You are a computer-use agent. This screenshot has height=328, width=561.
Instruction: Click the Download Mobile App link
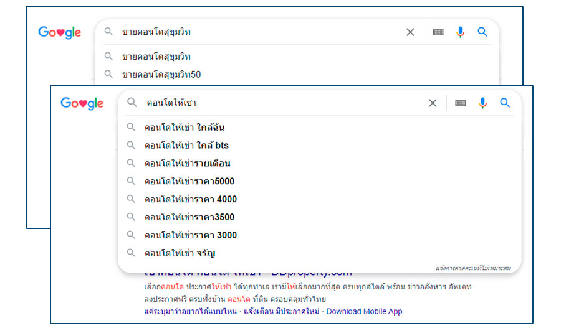pos(364,311)
